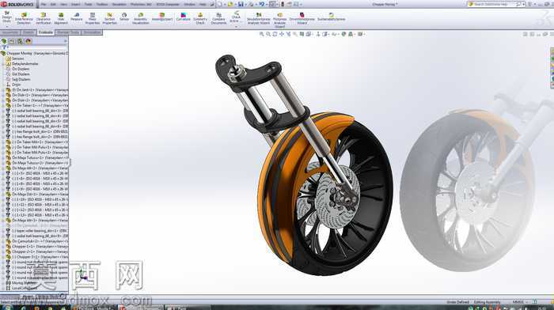Click the New document icon

[x=220, y=4]
